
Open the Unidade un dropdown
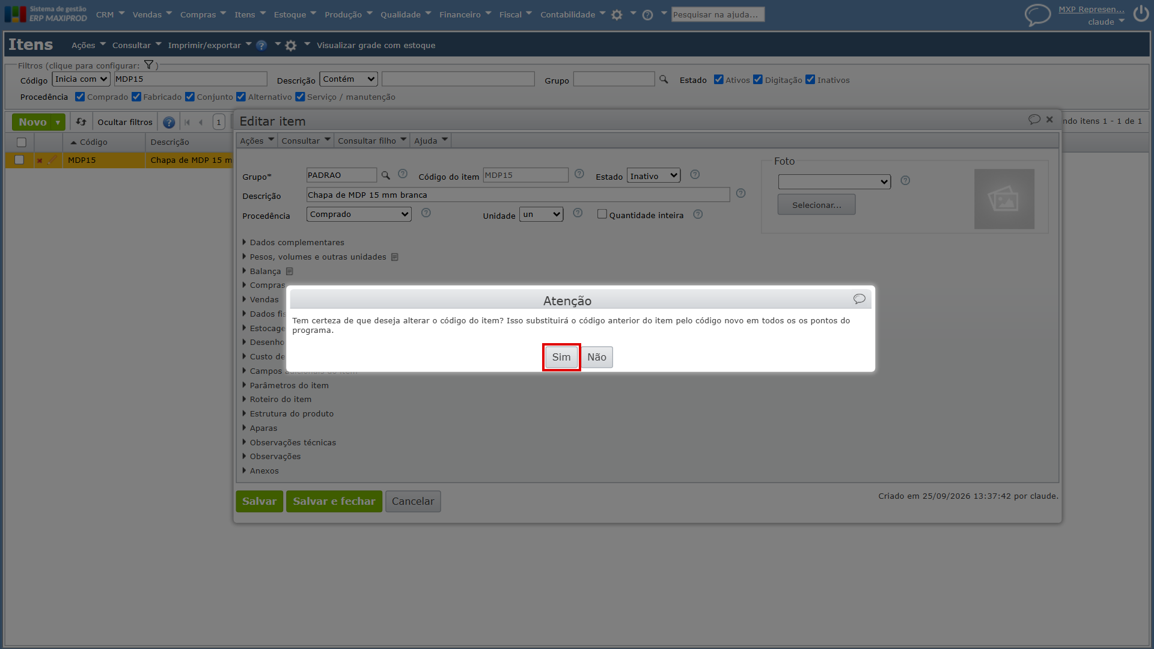541,215
